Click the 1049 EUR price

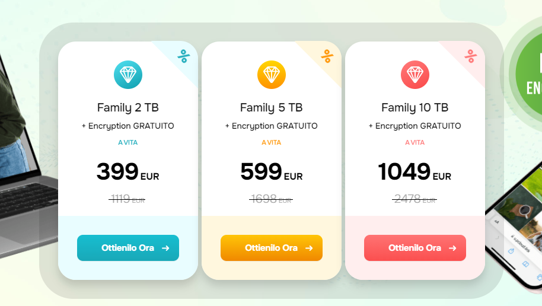point(415,172)
